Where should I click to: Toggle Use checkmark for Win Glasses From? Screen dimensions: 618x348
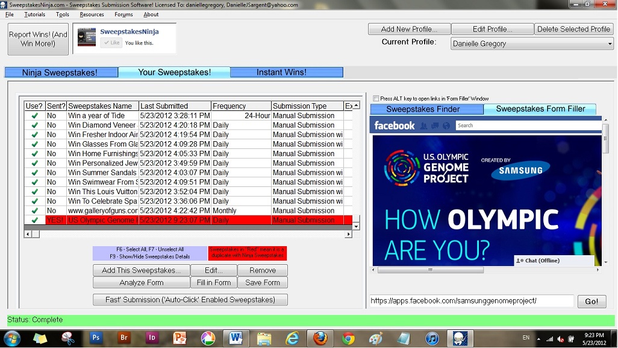(35, 144)
